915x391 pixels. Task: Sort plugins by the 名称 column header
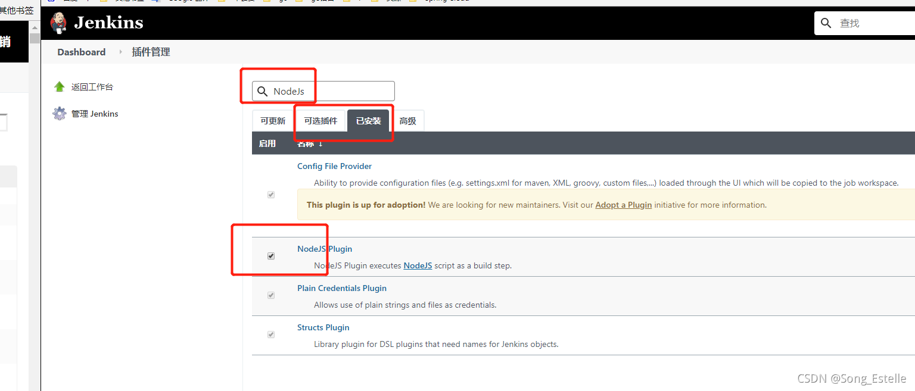coord(310,143)
